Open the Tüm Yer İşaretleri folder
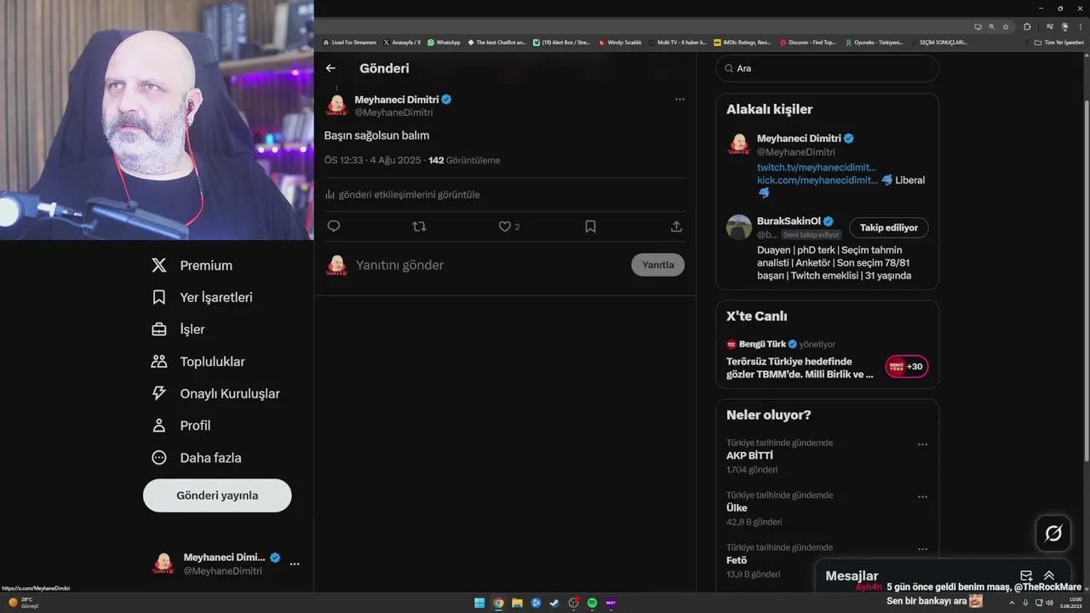Viewport: 1090px width, 613px height. tap(1059, 42)
